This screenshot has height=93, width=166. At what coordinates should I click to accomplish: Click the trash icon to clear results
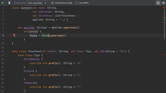coord(9,3)
